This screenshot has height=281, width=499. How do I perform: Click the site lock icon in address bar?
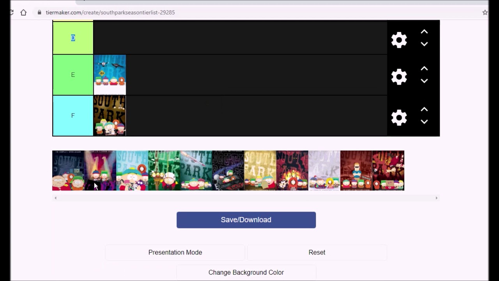click(39, 12)
